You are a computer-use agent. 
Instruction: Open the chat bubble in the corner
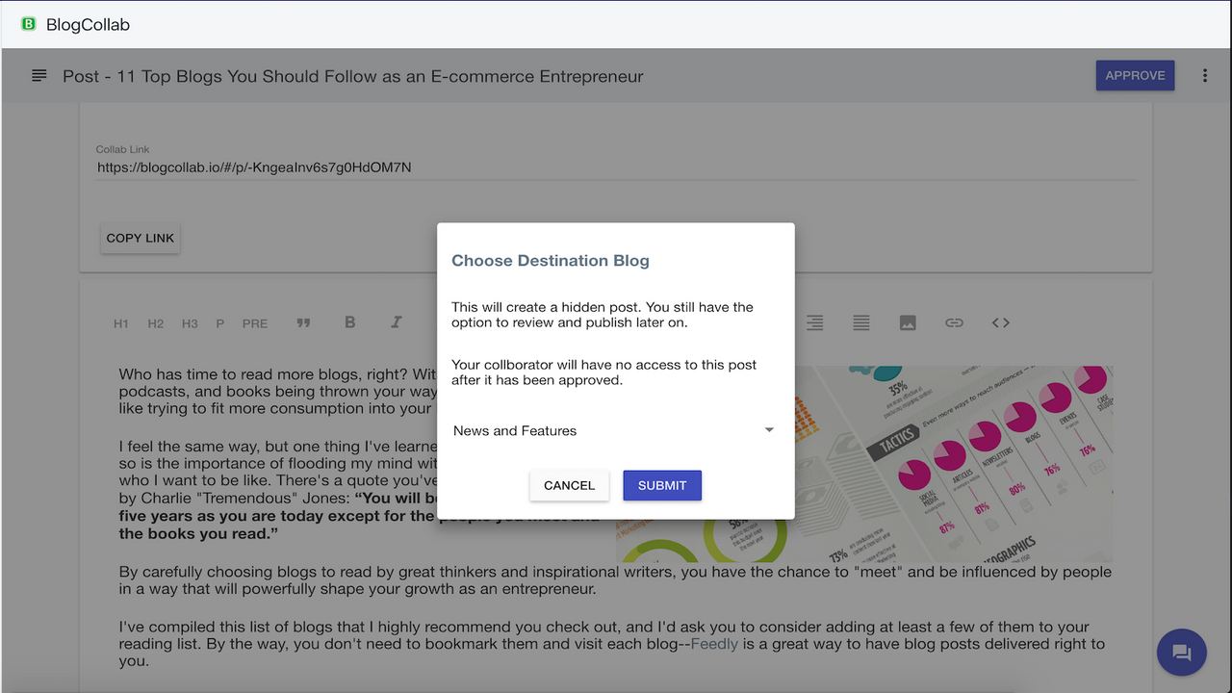1181,653
